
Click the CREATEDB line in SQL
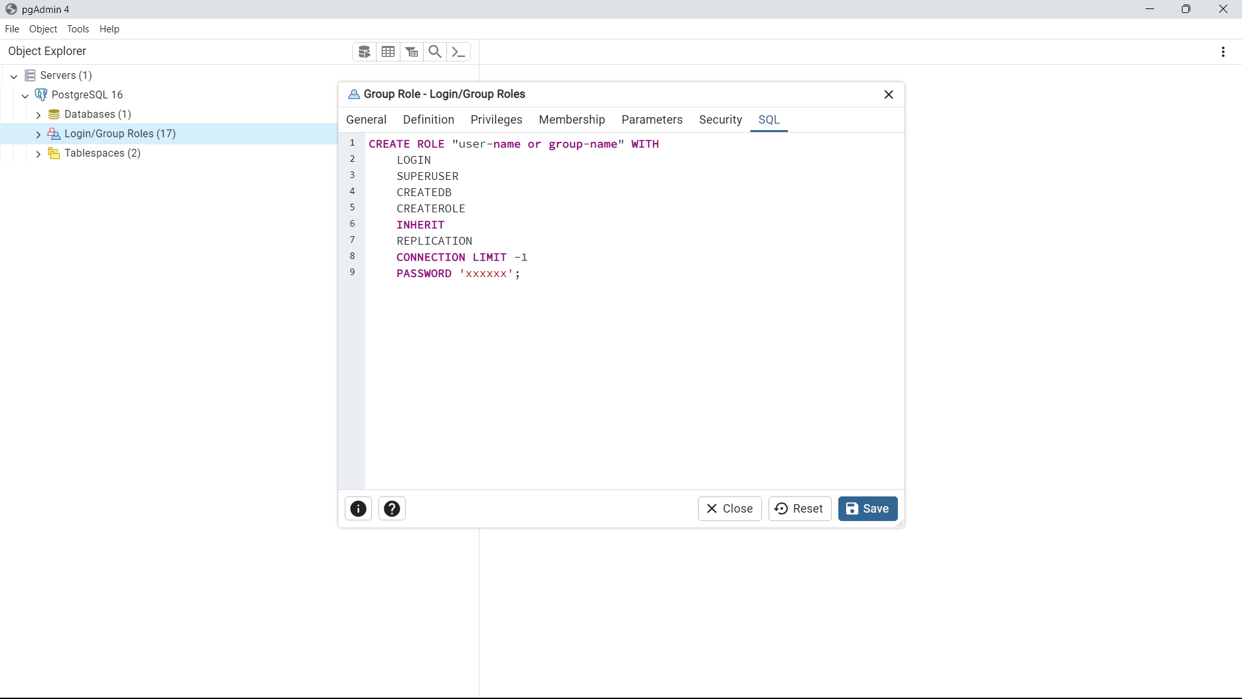coord(424,192)
